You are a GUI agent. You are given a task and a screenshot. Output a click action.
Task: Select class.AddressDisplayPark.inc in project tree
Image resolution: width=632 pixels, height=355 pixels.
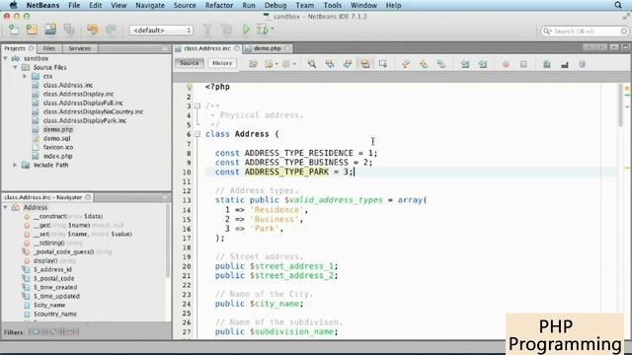click(x=85, y=120)
